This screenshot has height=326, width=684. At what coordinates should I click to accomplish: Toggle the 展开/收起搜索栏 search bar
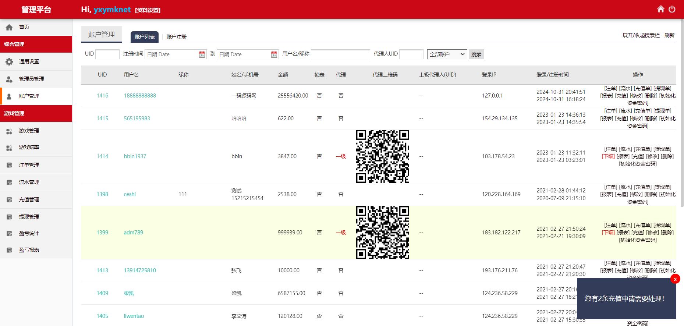click(x=641, y=35)
